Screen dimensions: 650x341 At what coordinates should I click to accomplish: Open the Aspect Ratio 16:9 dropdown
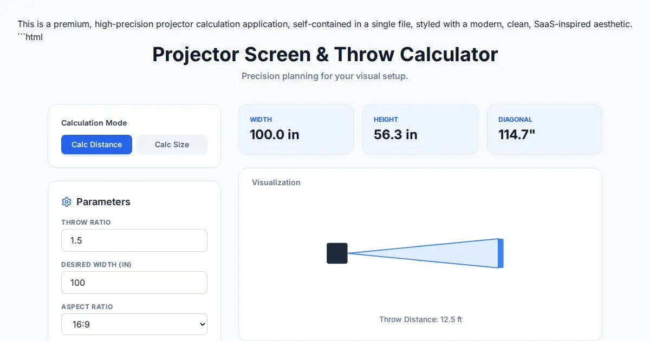click(x=134, y=324)
